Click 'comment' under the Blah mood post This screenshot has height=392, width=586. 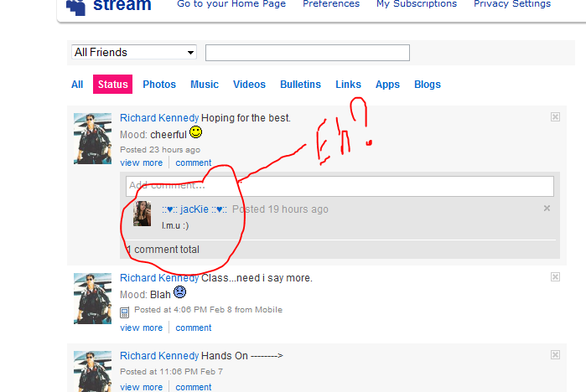pyautogui.click(x=193, y=328)
